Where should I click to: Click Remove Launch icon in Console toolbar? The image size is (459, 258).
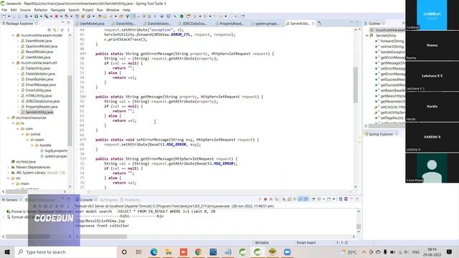(x=271, y=199)
